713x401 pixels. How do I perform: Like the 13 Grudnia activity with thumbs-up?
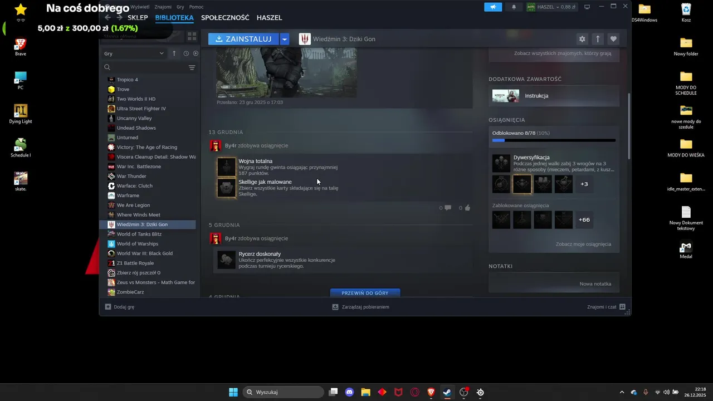pos(467,208)
